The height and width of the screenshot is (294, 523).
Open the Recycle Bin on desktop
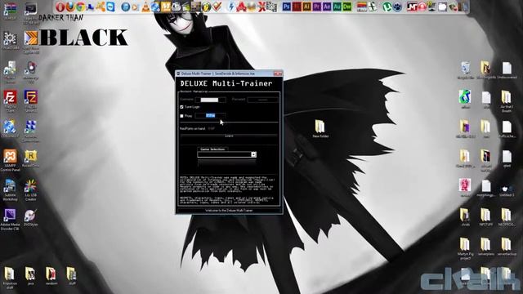465,70
